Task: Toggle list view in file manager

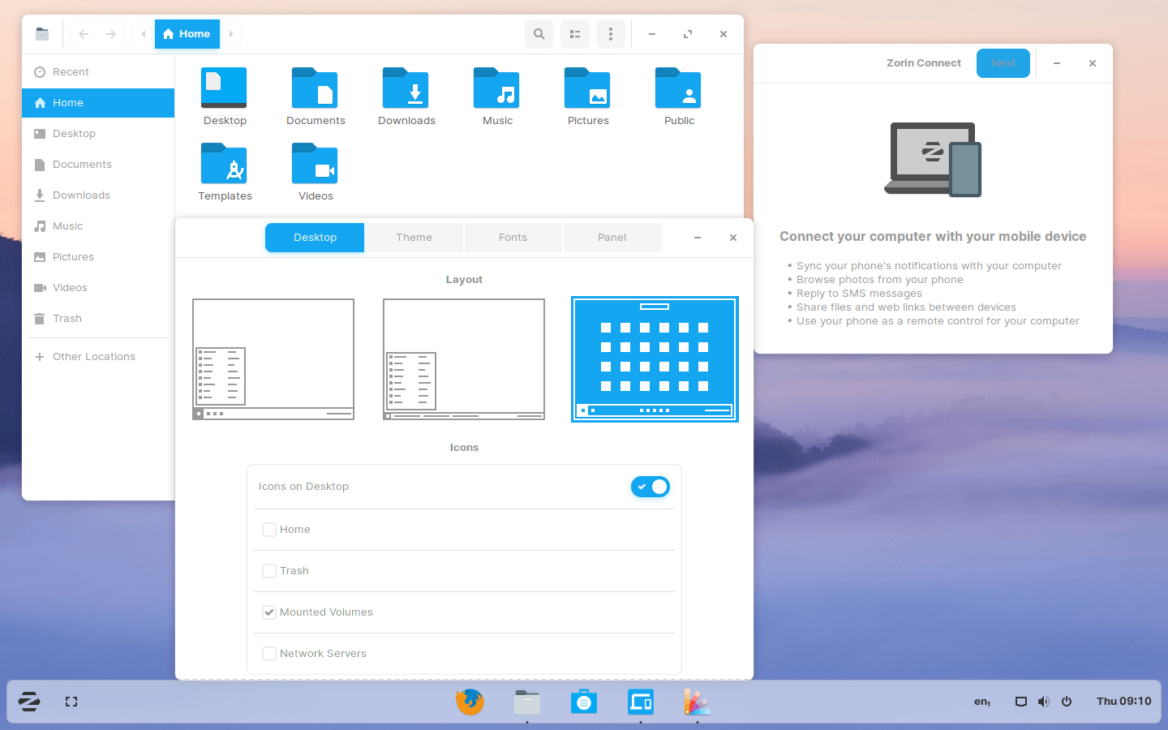Action: (575, 34)
